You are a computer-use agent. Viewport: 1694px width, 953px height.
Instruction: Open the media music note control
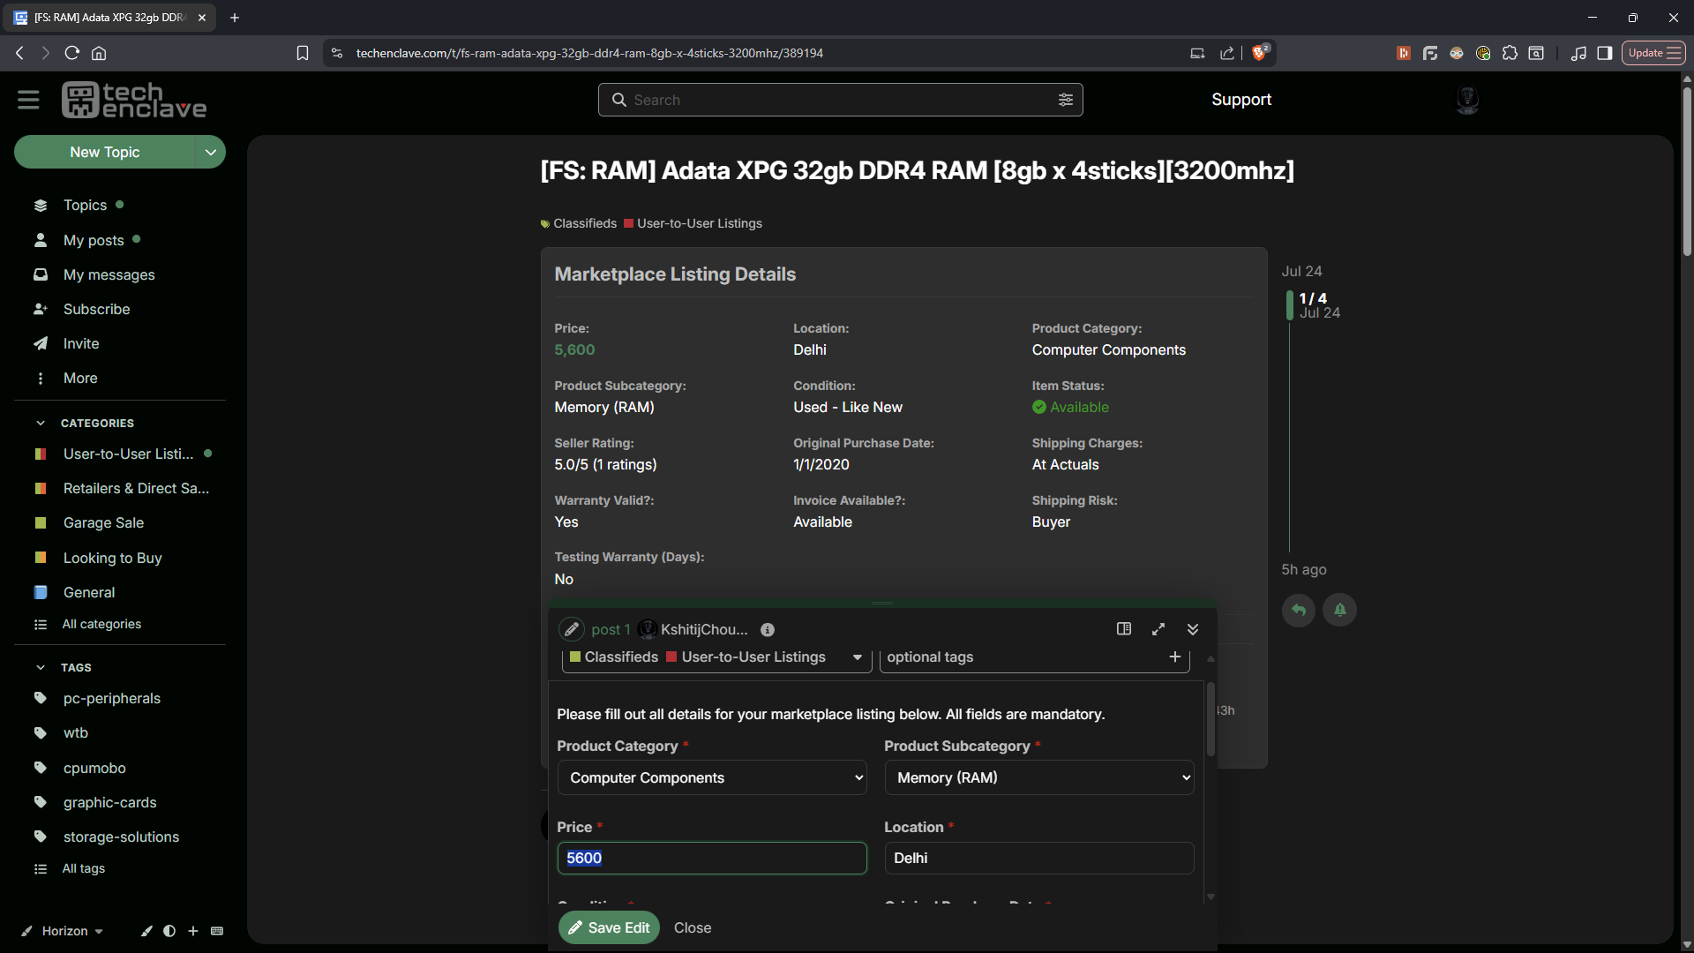[1578, 53]
